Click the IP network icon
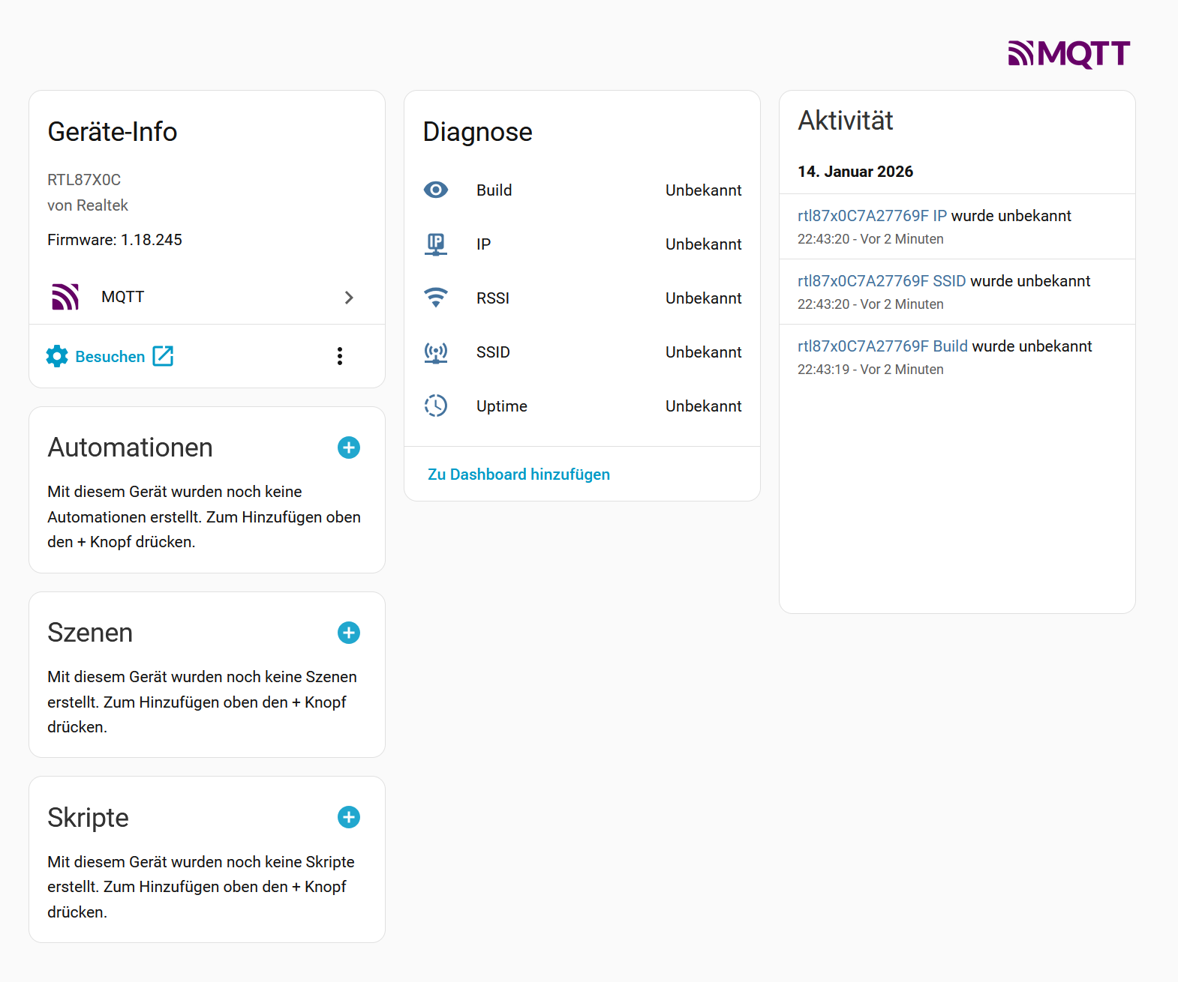Viewport: 1178px width, 982px height. [436, 244]
